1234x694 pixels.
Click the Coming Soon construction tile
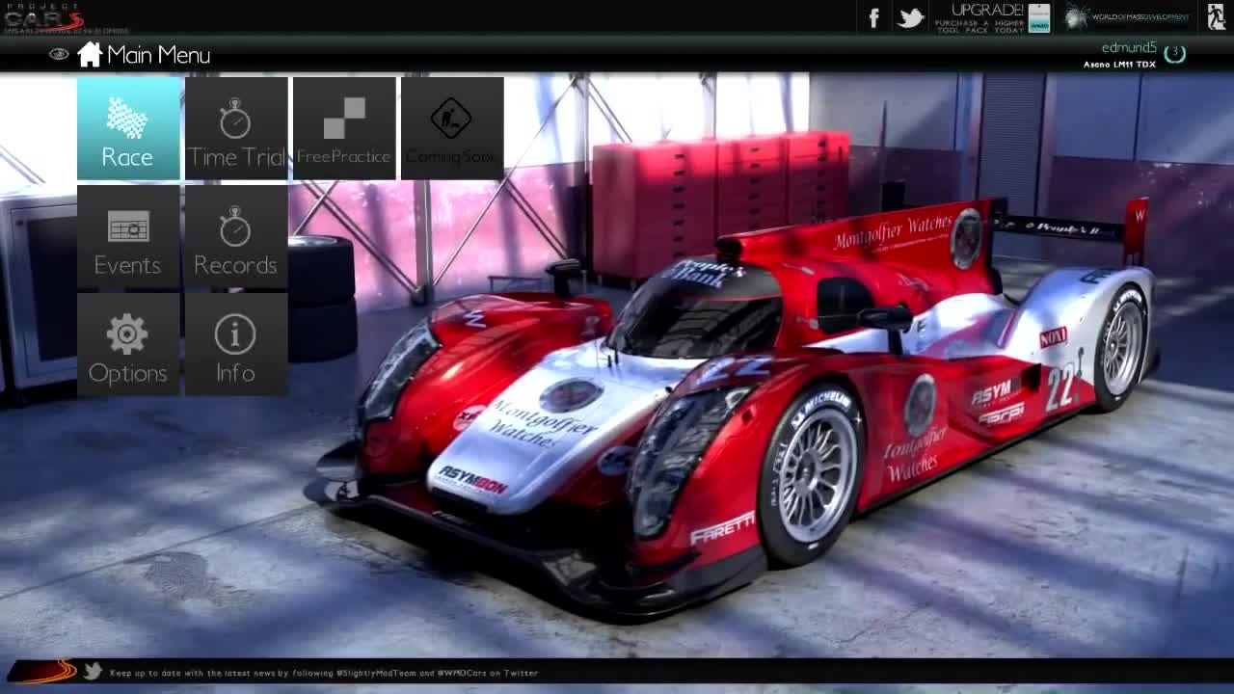(x=452, y=128)
